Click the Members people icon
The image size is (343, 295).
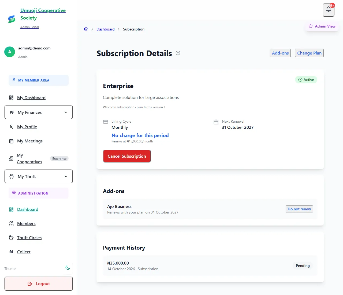11,223
